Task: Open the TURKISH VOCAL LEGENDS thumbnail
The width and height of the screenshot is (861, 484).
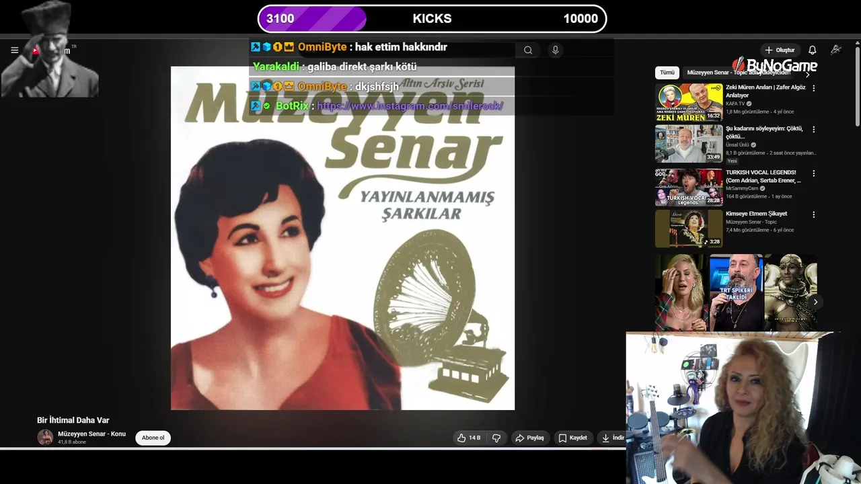Action: click(x=689, y=186)
